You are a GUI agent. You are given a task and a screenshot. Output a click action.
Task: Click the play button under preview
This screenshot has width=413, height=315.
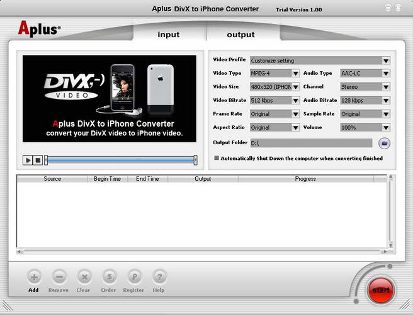click(x=28, y=160)
